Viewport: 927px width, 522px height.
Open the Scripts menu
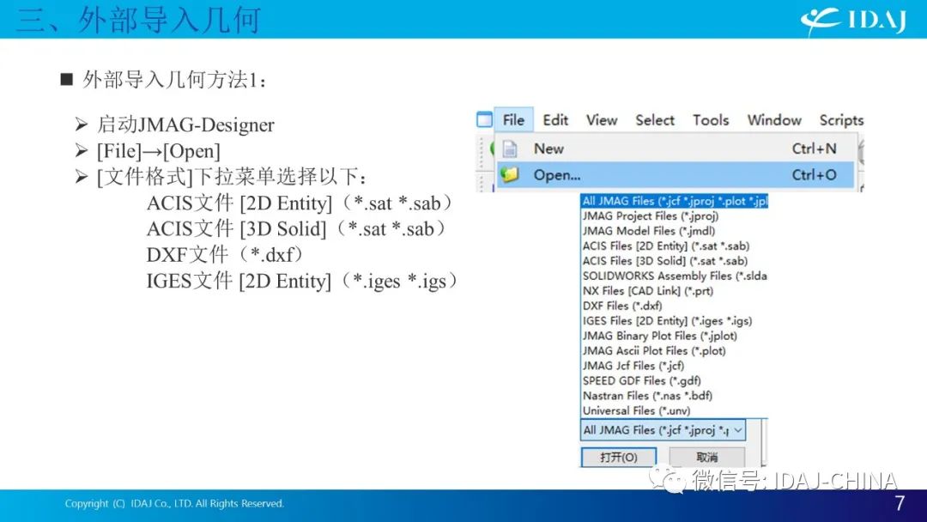click(x=841, y=120)
